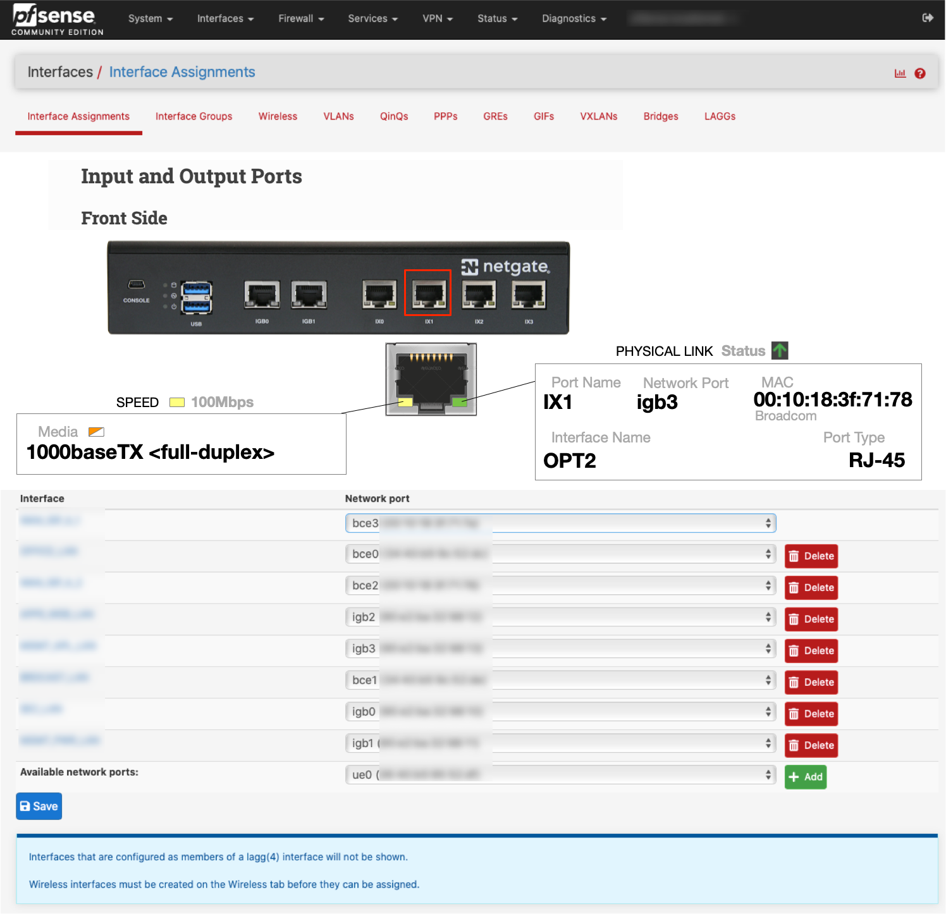
Task: Switch to Interface Groups tab
Action: (193, 117)
